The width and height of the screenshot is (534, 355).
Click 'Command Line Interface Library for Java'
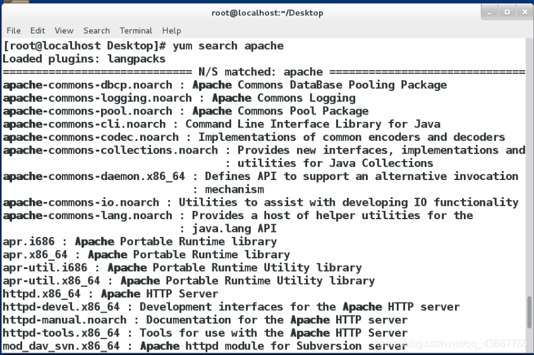[x=313, y=124]
